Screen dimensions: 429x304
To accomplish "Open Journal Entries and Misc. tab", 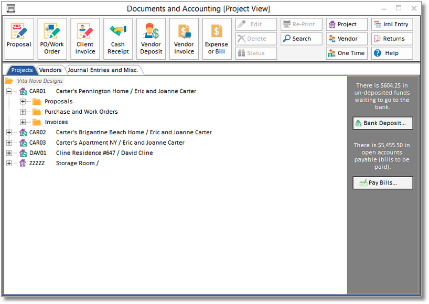I will [103, 70].
